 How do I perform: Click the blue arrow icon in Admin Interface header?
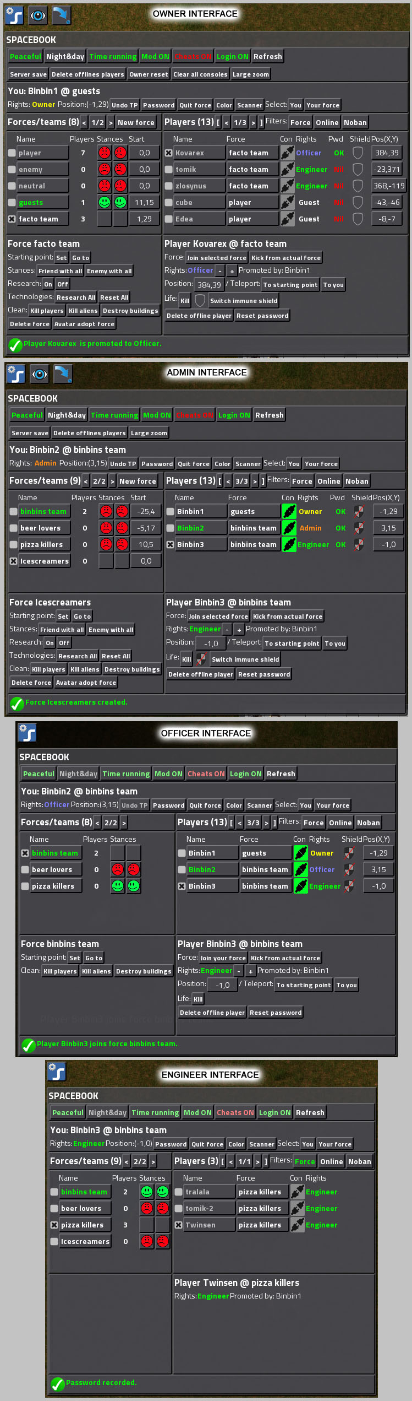pyautogui.click(x=63, y=374)
